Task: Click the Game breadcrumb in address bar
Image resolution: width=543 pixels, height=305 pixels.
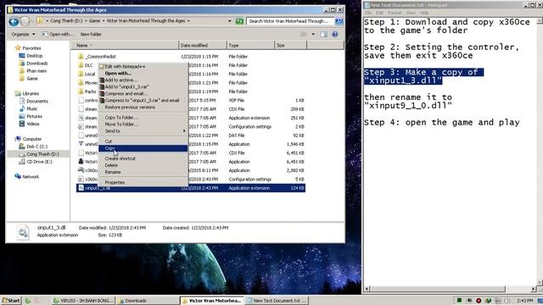Action: pyautogui.click(x=94, y=20)
